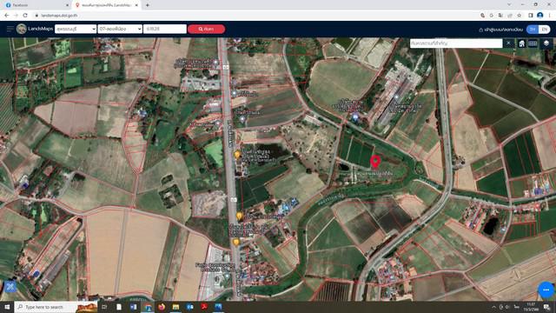Click the blue measure tool icon
Screen dimensions: 556x313
point(10,286)
